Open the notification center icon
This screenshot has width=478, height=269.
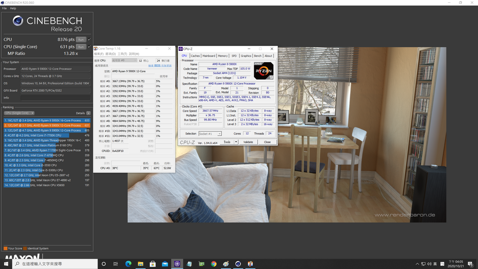(471, 264)
